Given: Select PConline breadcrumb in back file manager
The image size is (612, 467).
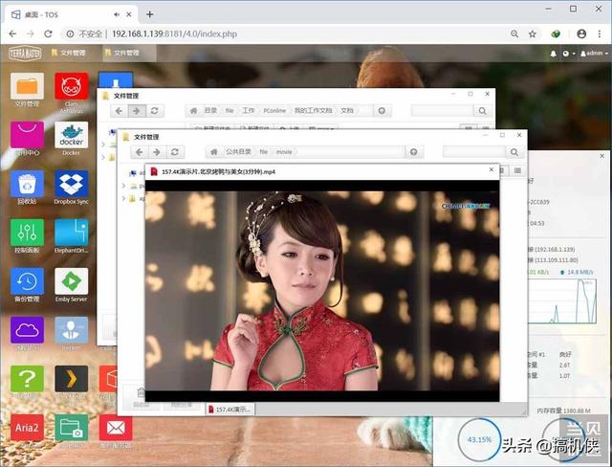Looking at the screenshot, I should (274, 111).
